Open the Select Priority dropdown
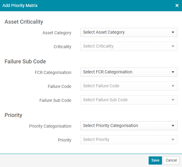 [129, 139]
